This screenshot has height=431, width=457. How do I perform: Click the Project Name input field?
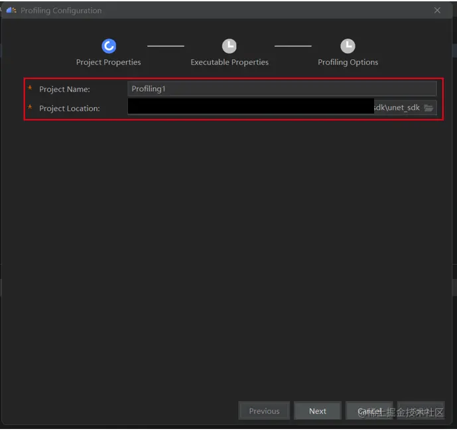pyautogui.click(x=282, y=89)
